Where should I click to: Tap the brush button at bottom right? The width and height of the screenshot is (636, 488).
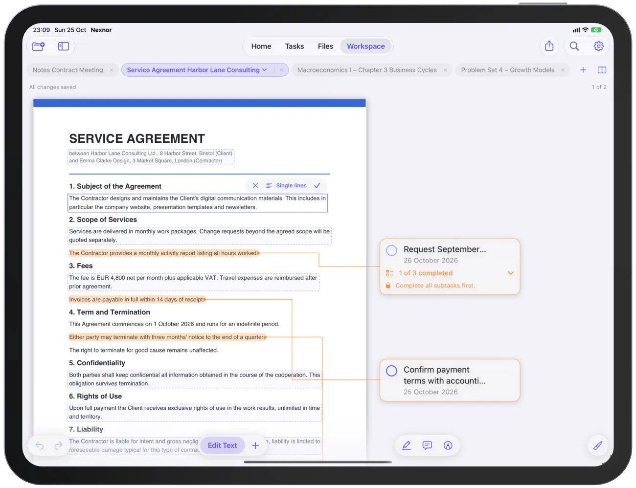[x=598, y=445]
